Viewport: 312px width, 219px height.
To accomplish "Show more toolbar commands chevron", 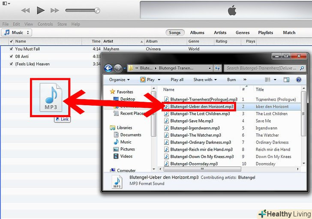I will (x=245, y=80).
